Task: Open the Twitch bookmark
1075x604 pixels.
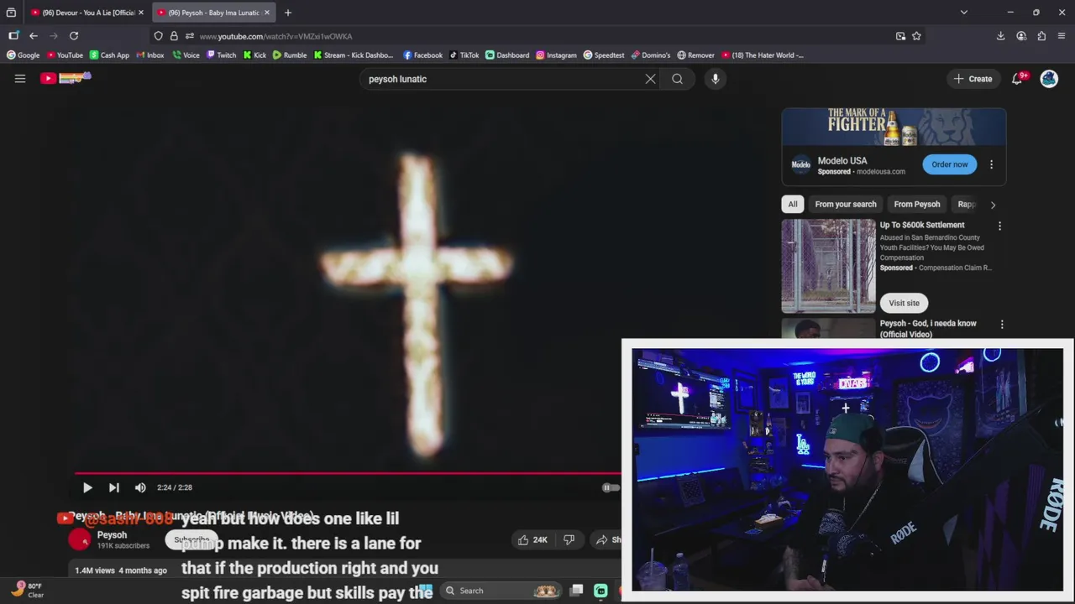Action: pyautogui.click(x=221, y=55)
